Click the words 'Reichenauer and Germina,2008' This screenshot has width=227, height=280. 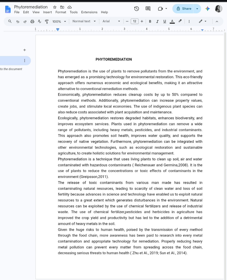pos(161,165)
